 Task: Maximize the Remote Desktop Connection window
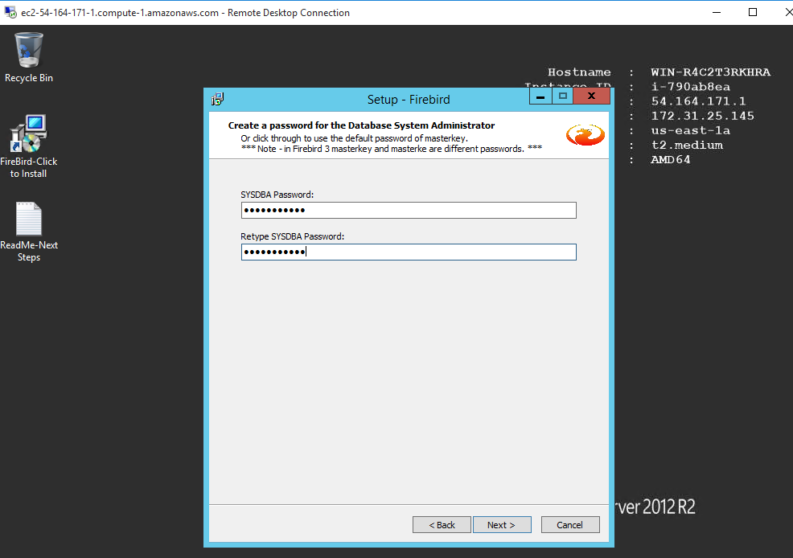753,12
